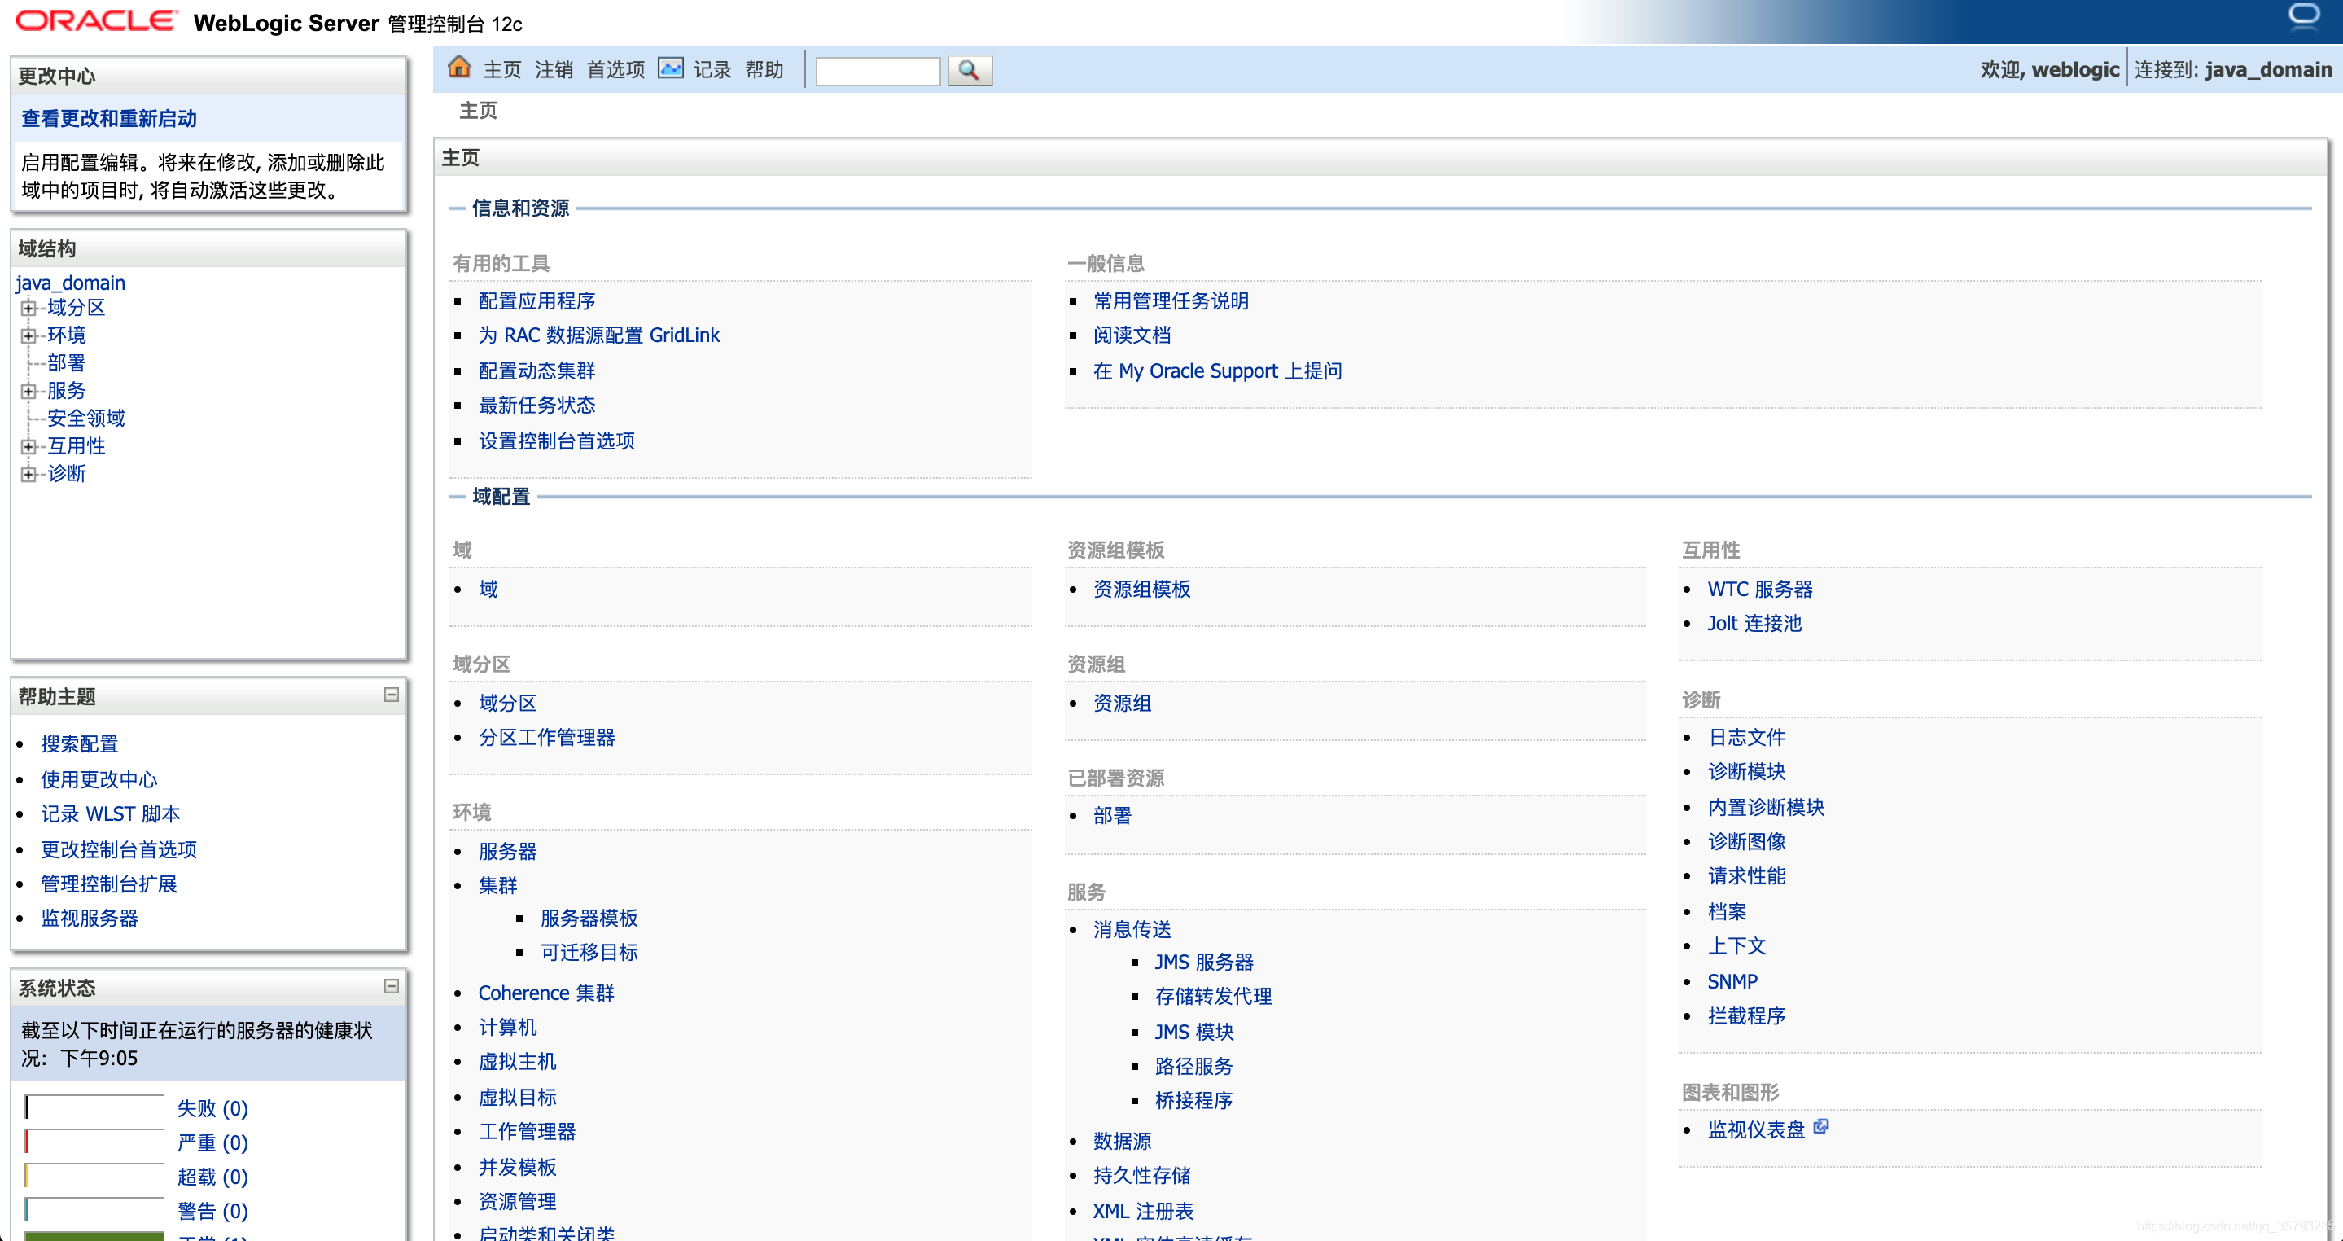Viewport: 2343px width, 1241px height.
Task: Expand the 服务 tree node
Action: click(x=28, y=391)
